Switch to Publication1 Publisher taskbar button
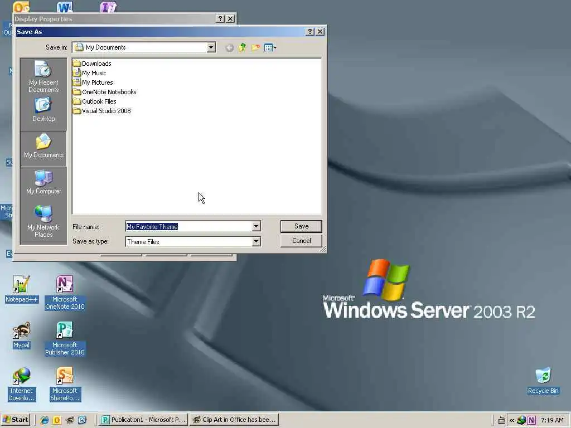 click(x=143, y=420)
